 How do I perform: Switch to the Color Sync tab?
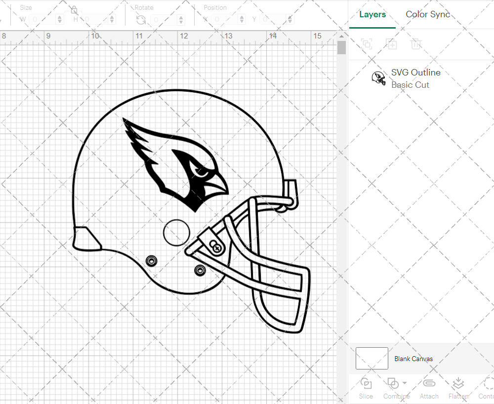pos(428,14)
